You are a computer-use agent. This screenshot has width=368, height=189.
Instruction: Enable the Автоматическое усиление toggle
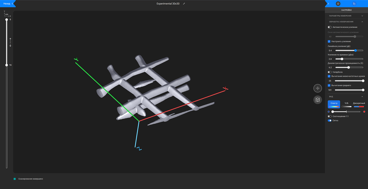[329, 27]
